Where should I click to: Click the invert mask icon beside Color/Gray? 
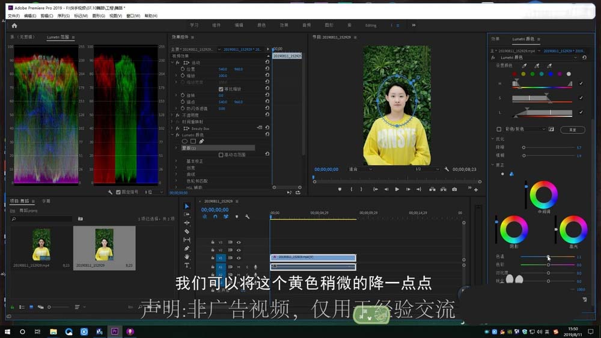[551, 129]
